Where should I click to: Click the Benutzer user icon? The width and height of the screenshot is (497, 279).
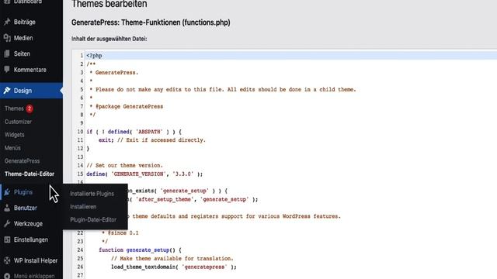(x=7, y=208)
